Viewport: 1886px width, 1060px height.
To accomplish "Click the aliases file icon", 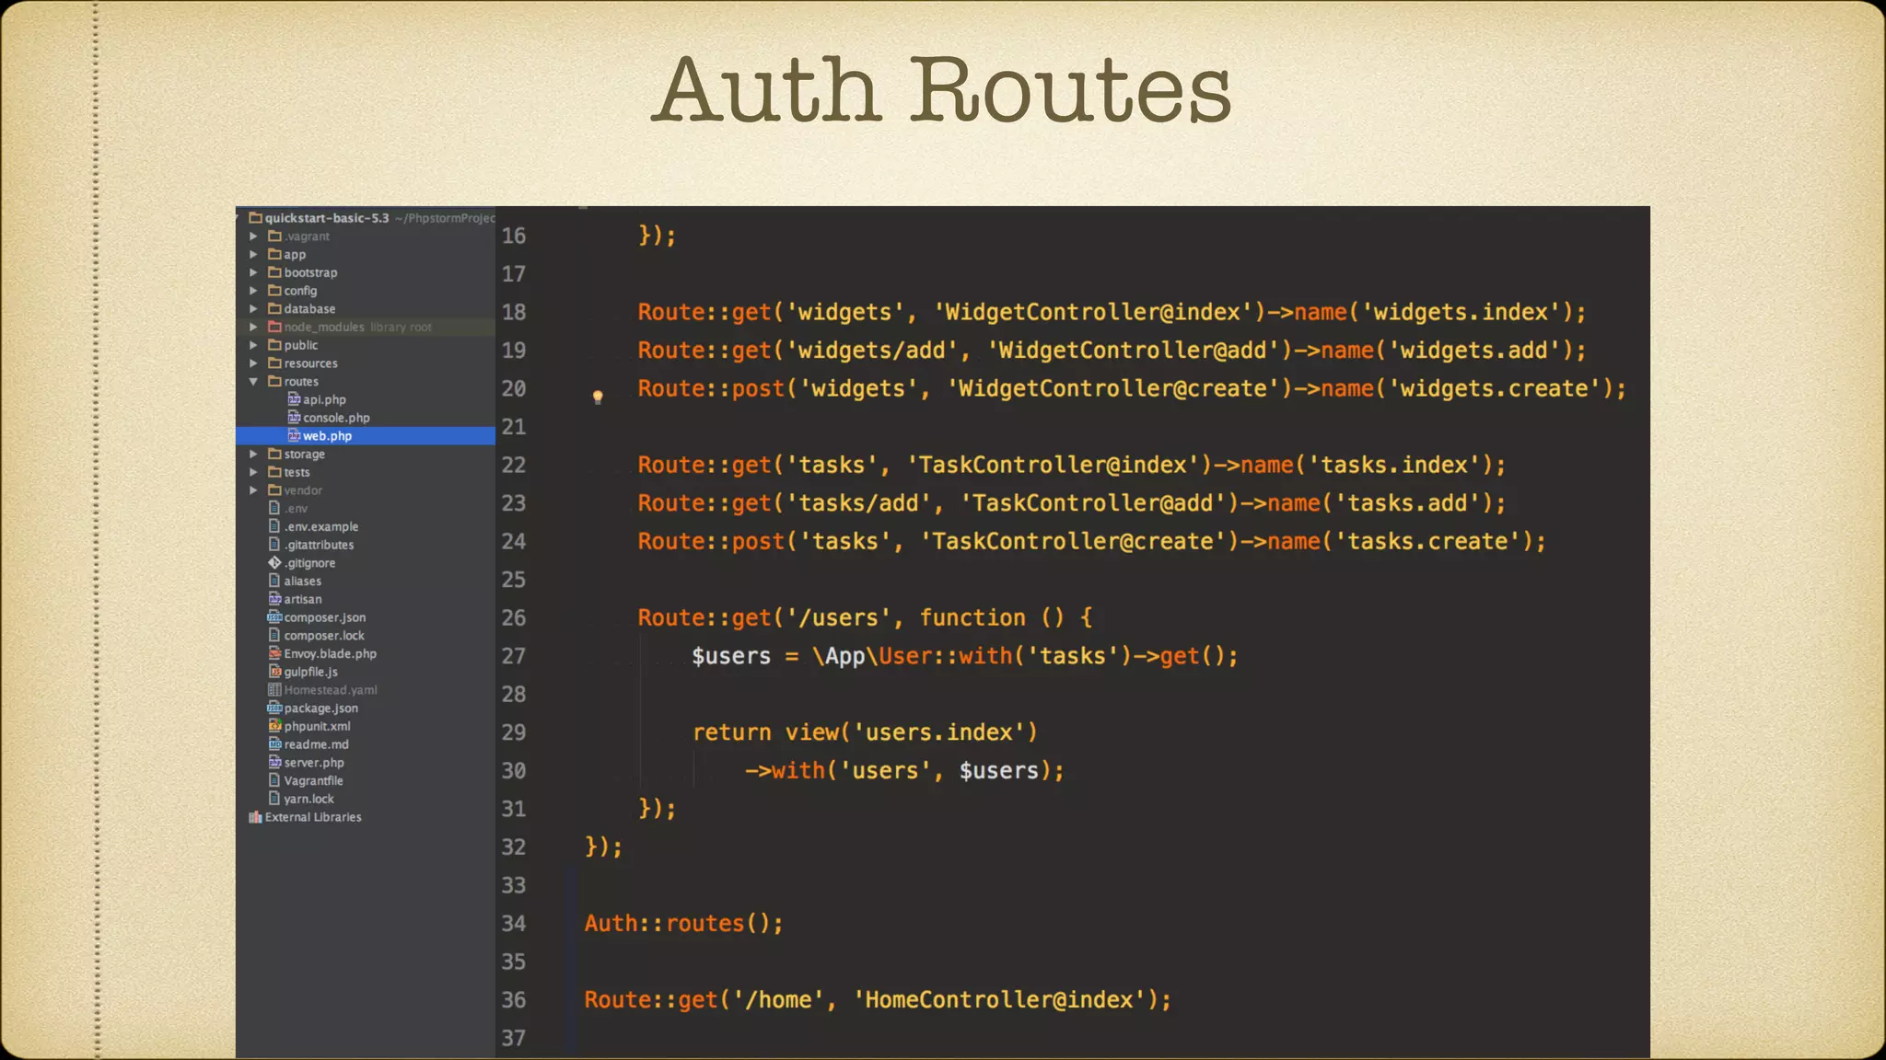I will click(274, 581).
